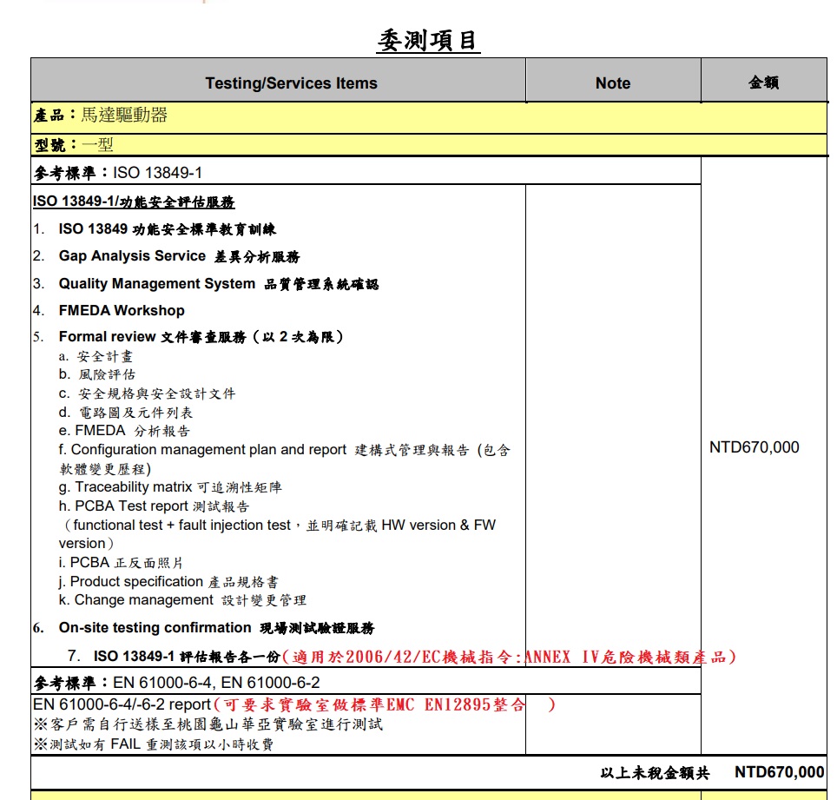Click the 型號：一型 row
This screenshot has width=837, height=800.
pyautogui.click(x=74, y=144)
